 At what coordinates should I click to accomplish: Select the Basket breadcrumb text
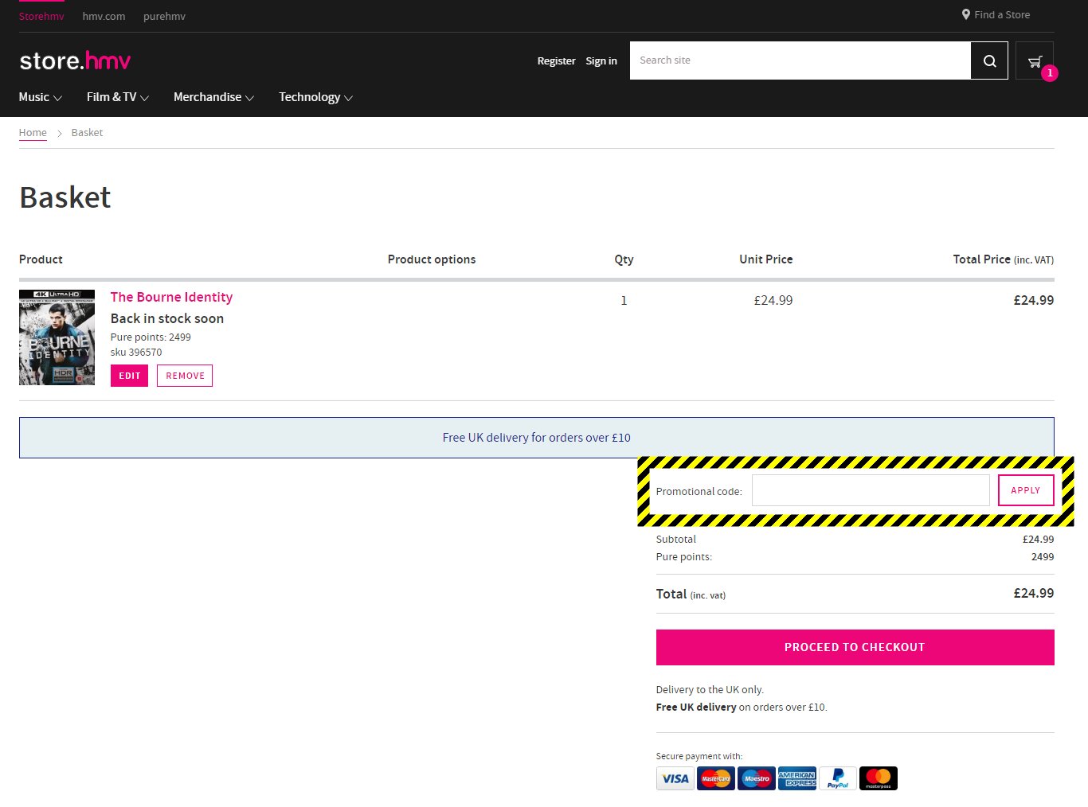87,133
